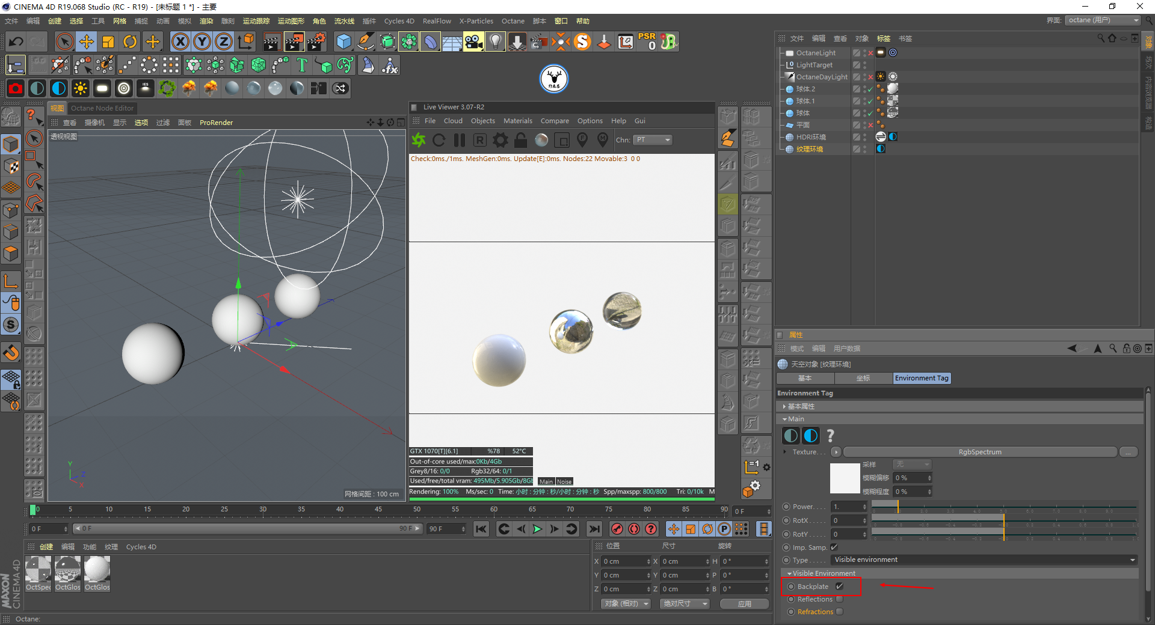Toggle Power animation radio dot
The image size is (1155, 625).
click(x=786, y=507)
